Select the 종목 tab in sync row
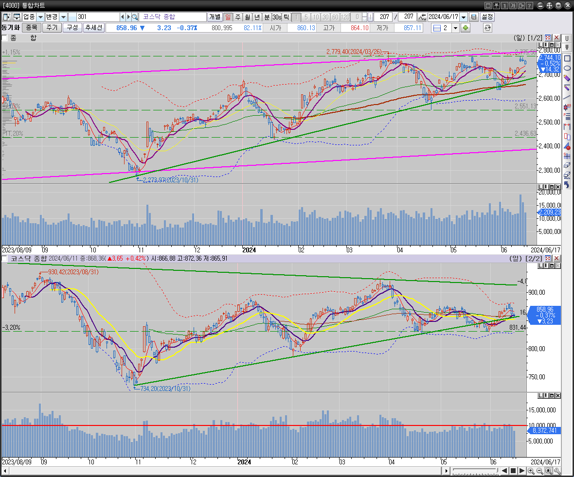 [x=32, y=27]
